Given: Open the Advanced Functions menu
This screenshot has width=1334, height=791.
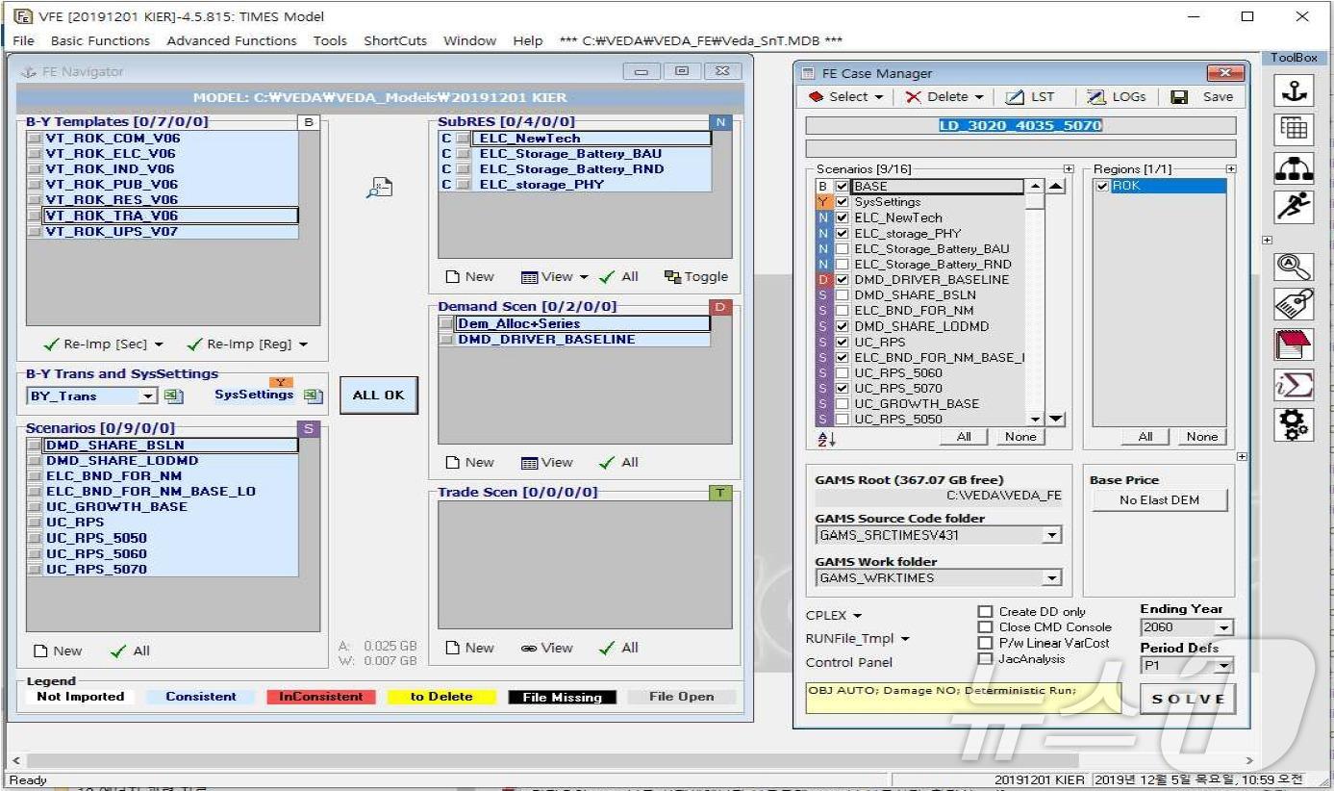Looking at the screenshot, I should click(x=231, y=40).
